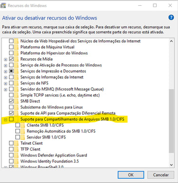Click the folder icon beside Serviços de NFS

(x=17, y=83)
